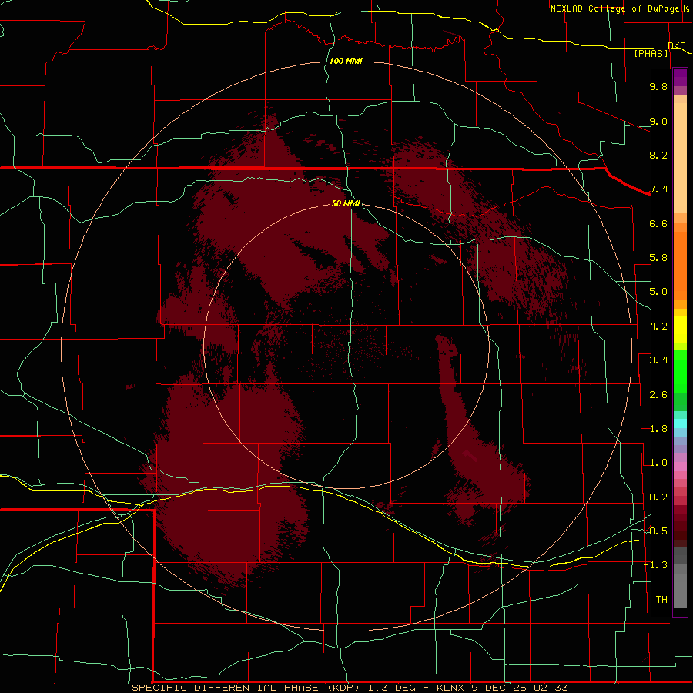Image resolution: width=693 pixels, height=693 pixels.
Task: Click the 5.8 value on the color scale
Action: tap(658, 258)
